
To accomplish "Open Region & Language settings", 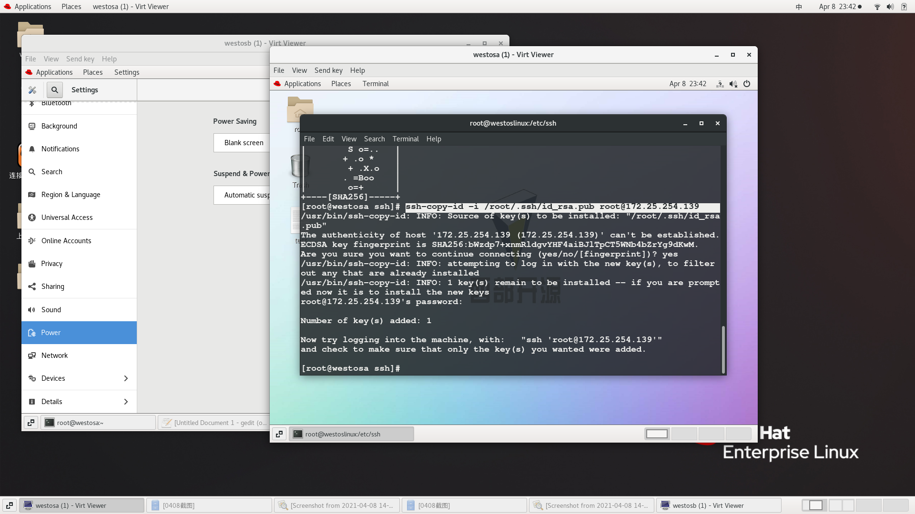I will pos(79,195).
